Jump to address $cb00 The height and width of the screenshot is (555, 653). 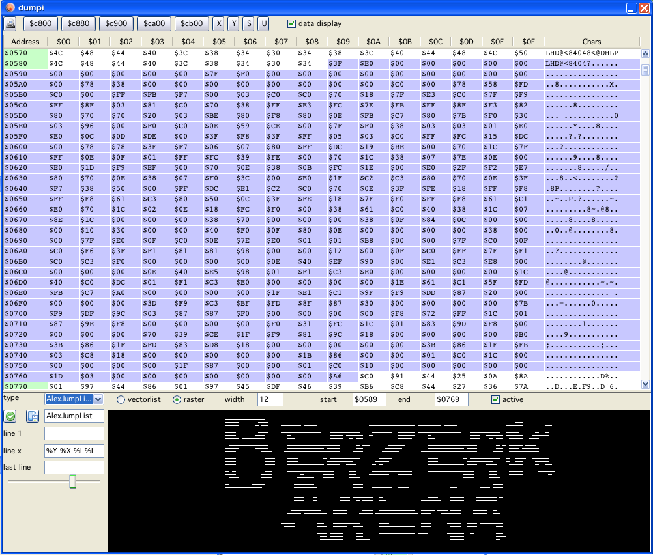[192, 24]
